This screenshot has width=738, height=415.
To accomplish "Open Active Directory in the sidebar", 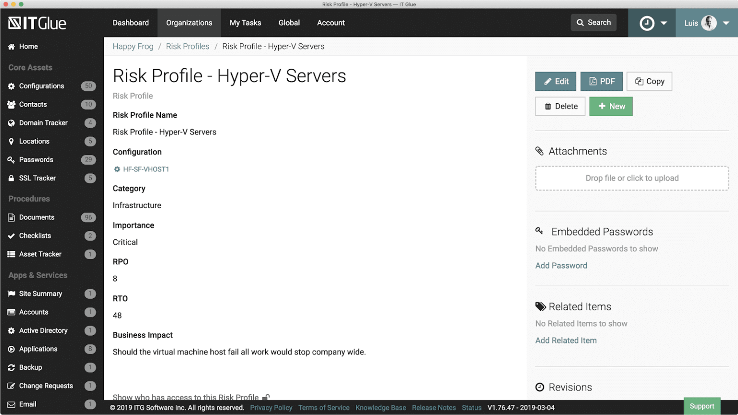I will [43, 330].
